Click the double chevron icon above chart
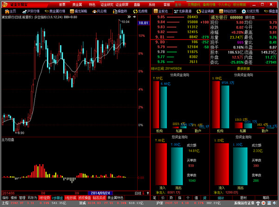Image resolution: width=279 pixels, height=207 pixels. coord(129,17)
